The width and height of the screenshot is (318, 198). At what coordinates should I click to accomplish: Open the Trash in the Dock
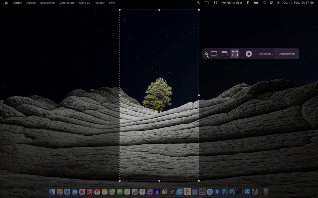(266, 192)
